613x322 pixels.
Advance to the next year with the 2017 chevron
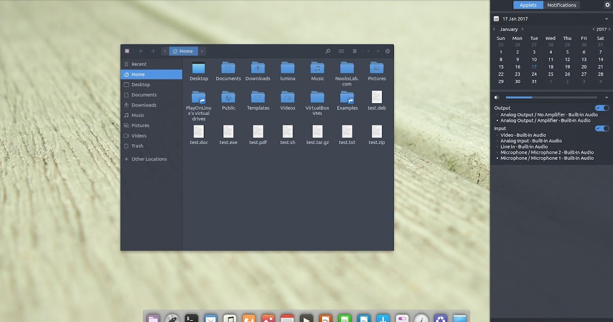(x=608, y=29)
